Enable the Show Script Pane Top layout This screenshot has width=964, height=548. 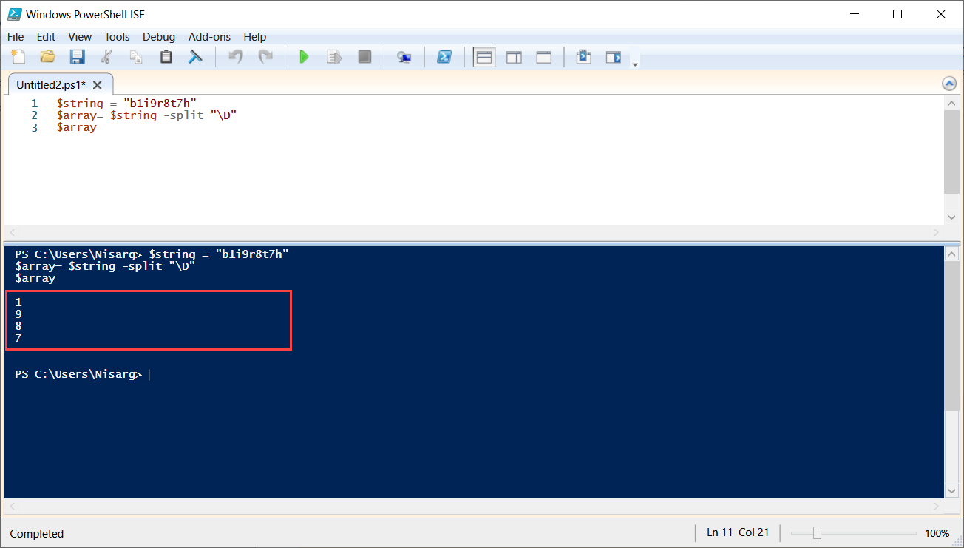click(x=483, y=56)
